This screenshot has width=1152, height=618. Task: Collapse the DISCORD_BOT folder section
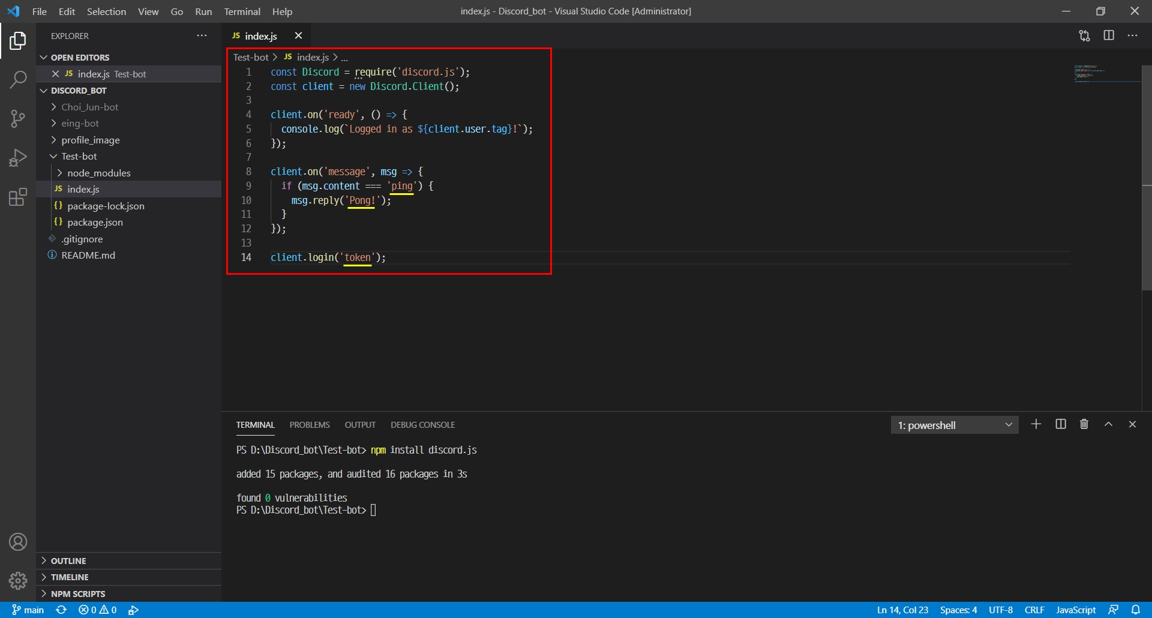click(x=129, y=91)
